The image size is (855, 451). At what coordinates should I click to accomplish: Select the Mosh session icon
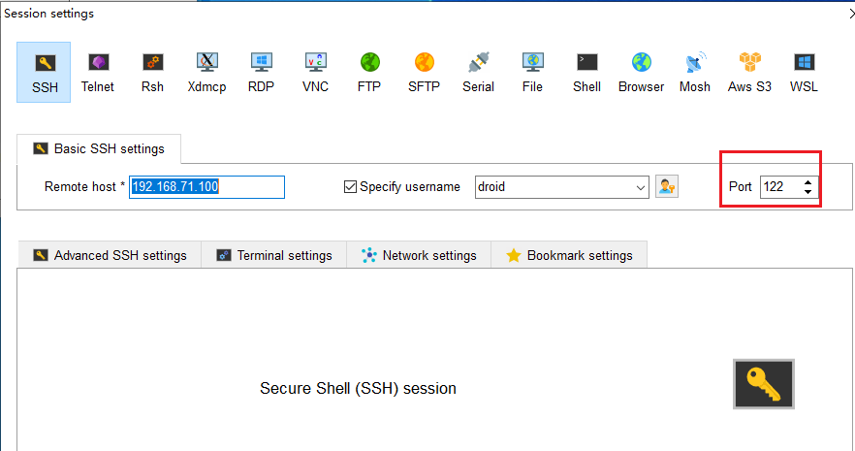click(694, 72)
